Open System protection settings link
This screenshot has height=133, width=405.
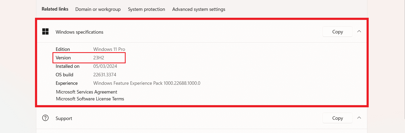(x=146, y=9)
